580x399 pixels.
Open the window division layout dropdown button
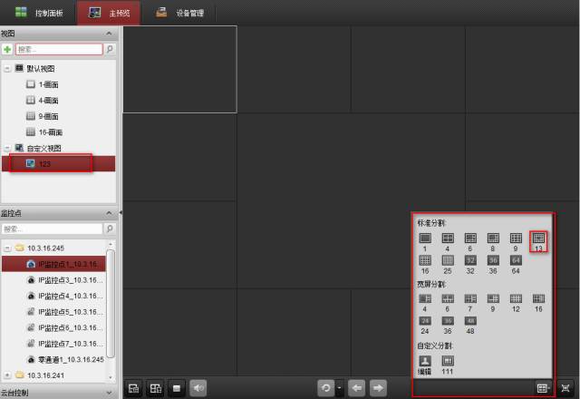(544, 388)
